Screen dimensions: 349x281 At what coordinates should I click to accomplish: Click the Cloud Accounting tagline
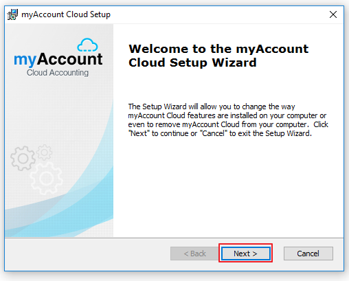(x=58, y=73)
